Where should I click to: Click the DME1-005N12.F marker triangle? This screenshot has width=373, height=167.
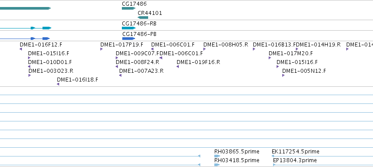[283, 75]
